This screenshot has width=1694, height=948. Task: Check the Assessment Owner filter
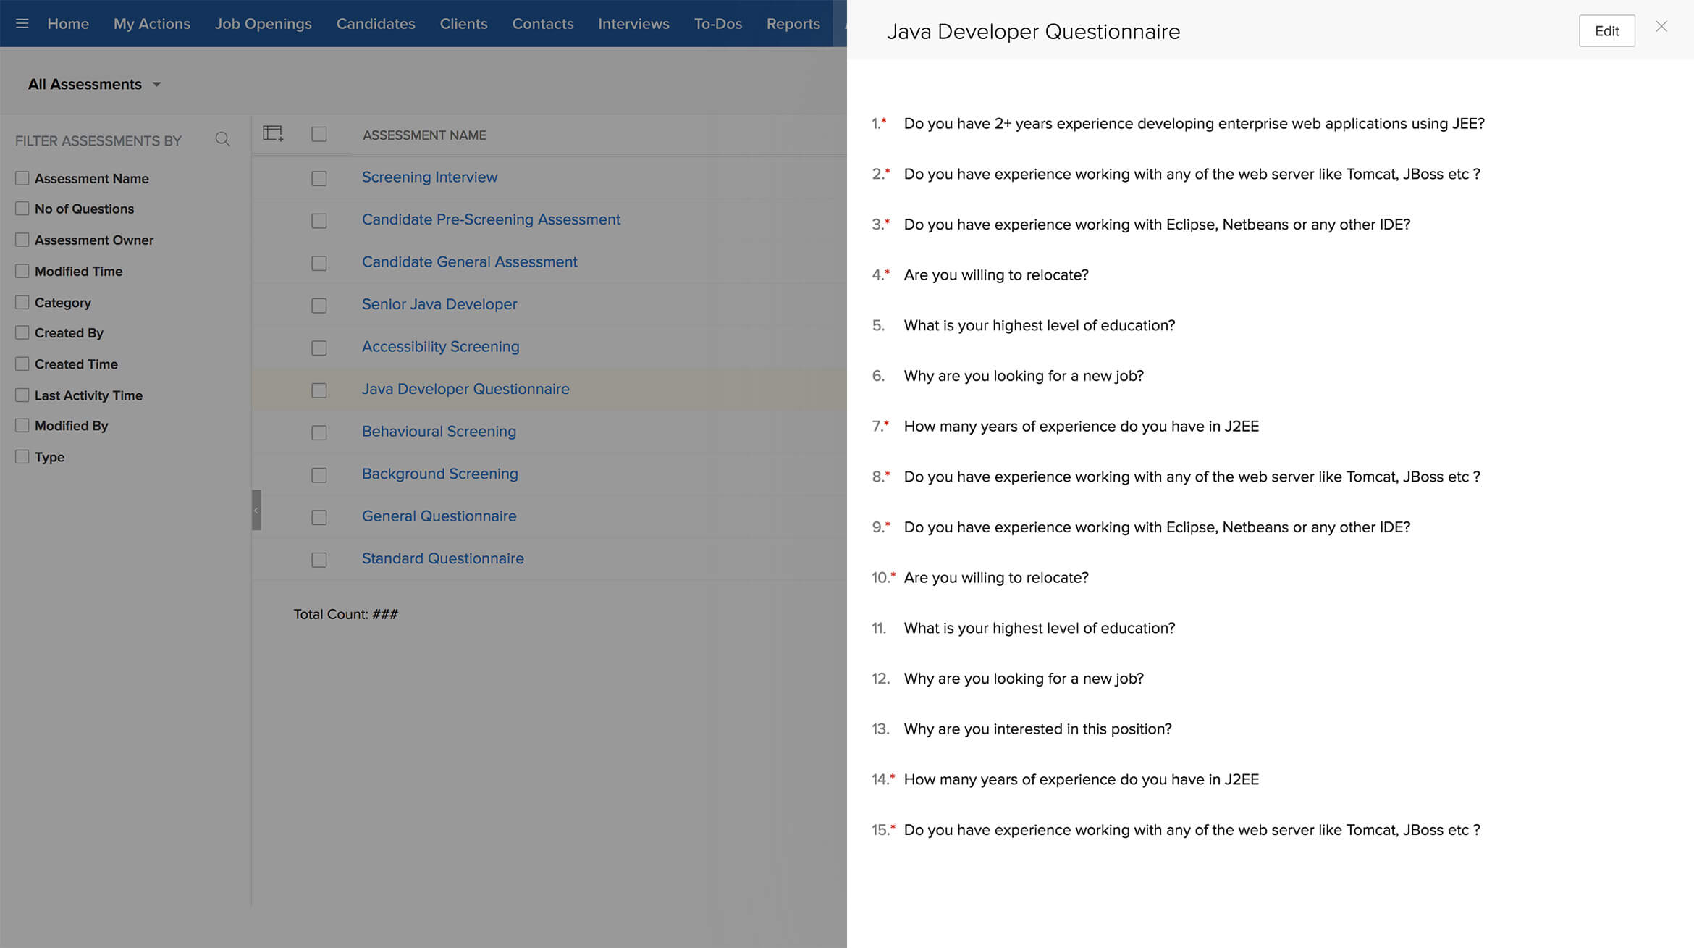coord(22,240)
